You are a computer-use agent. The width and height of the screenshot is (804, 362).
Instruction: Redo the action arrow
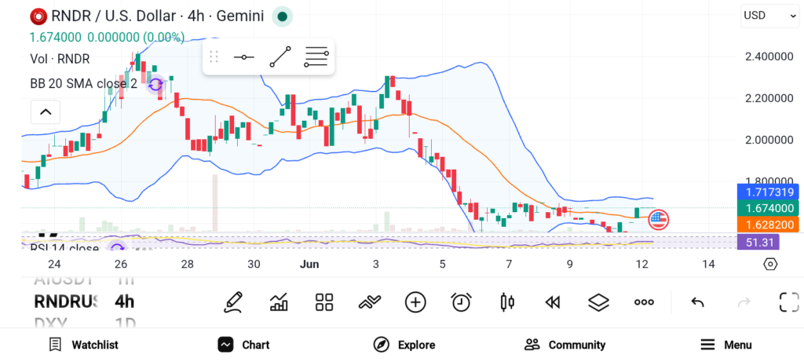pyautogui.click(x=744, y=302)
